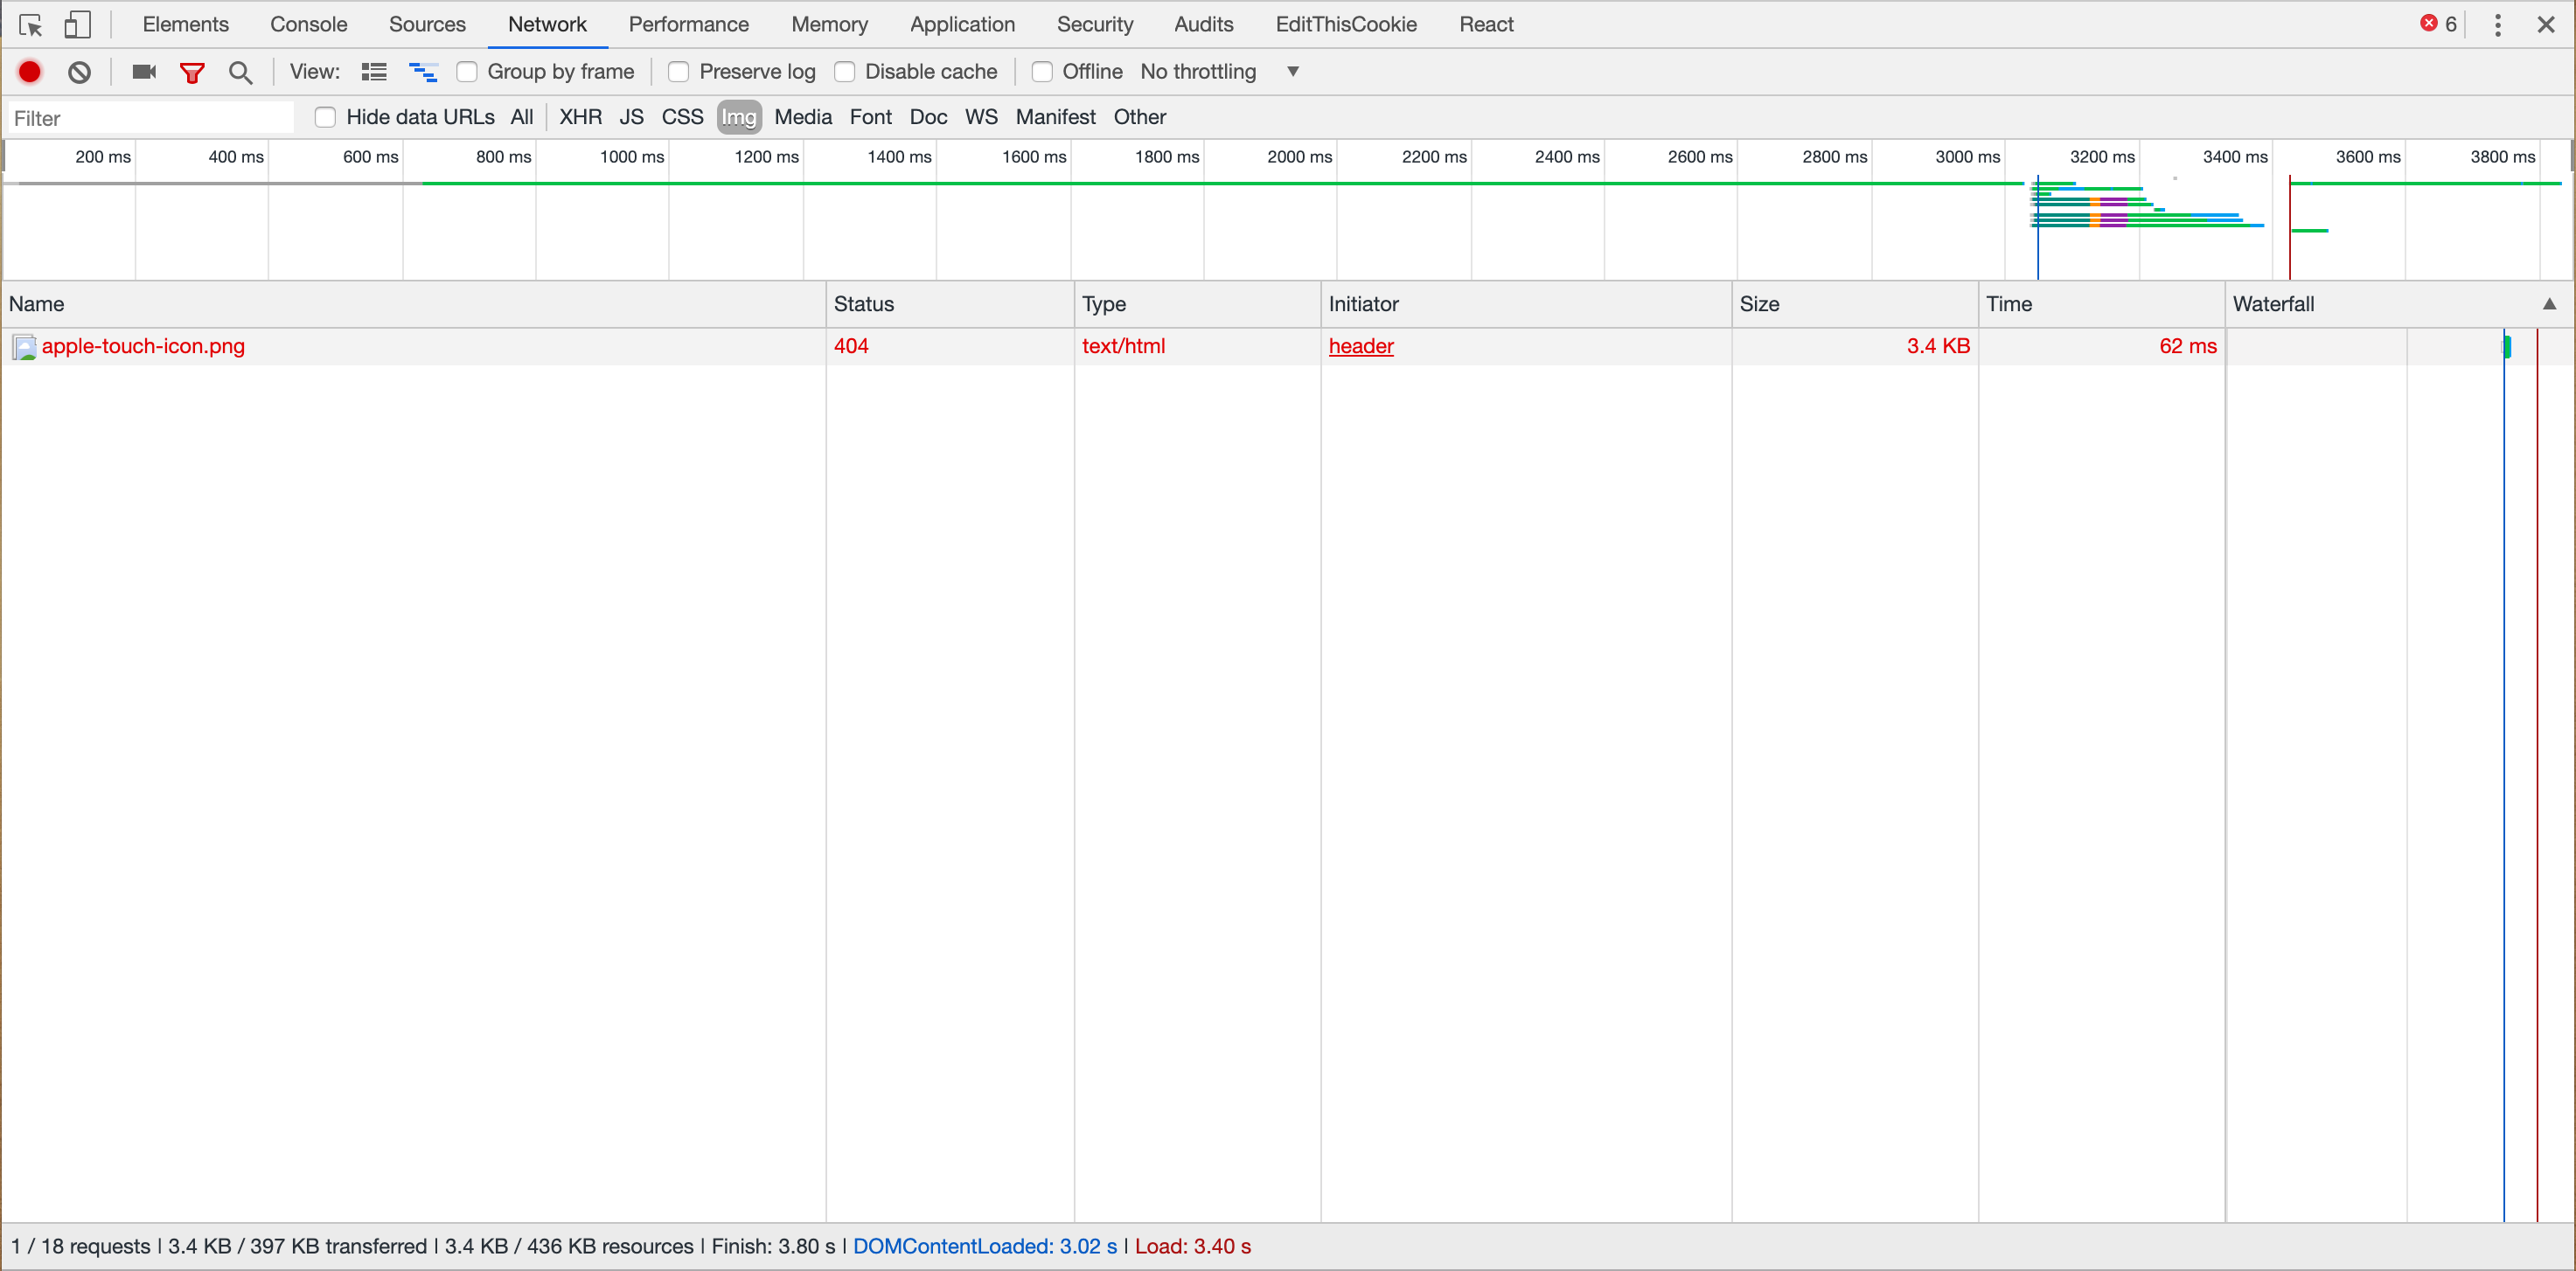Stop recording network log
Image resolution: width=2576 pixels, height=1271 pixels.
click(30, 72)
